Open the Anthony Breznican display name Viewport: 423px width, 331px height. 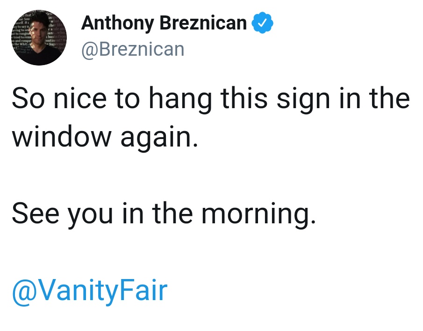164,23
